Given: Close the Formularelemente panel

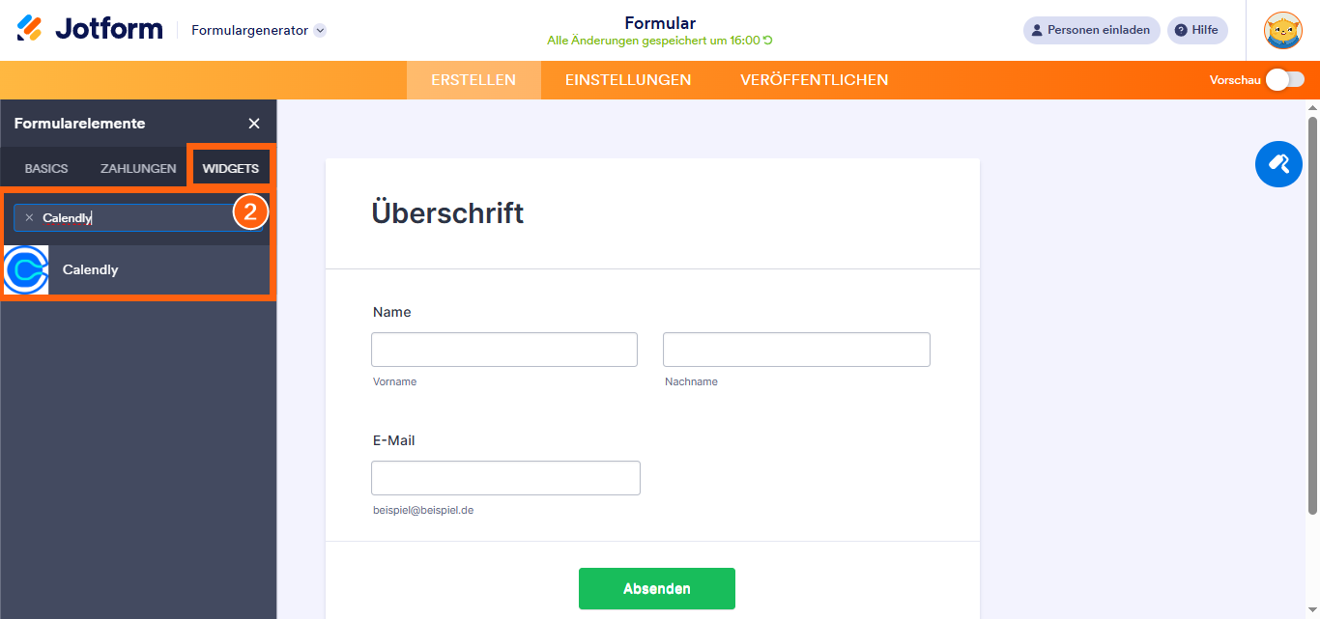Looking at the screenshot, I should 253,123.
